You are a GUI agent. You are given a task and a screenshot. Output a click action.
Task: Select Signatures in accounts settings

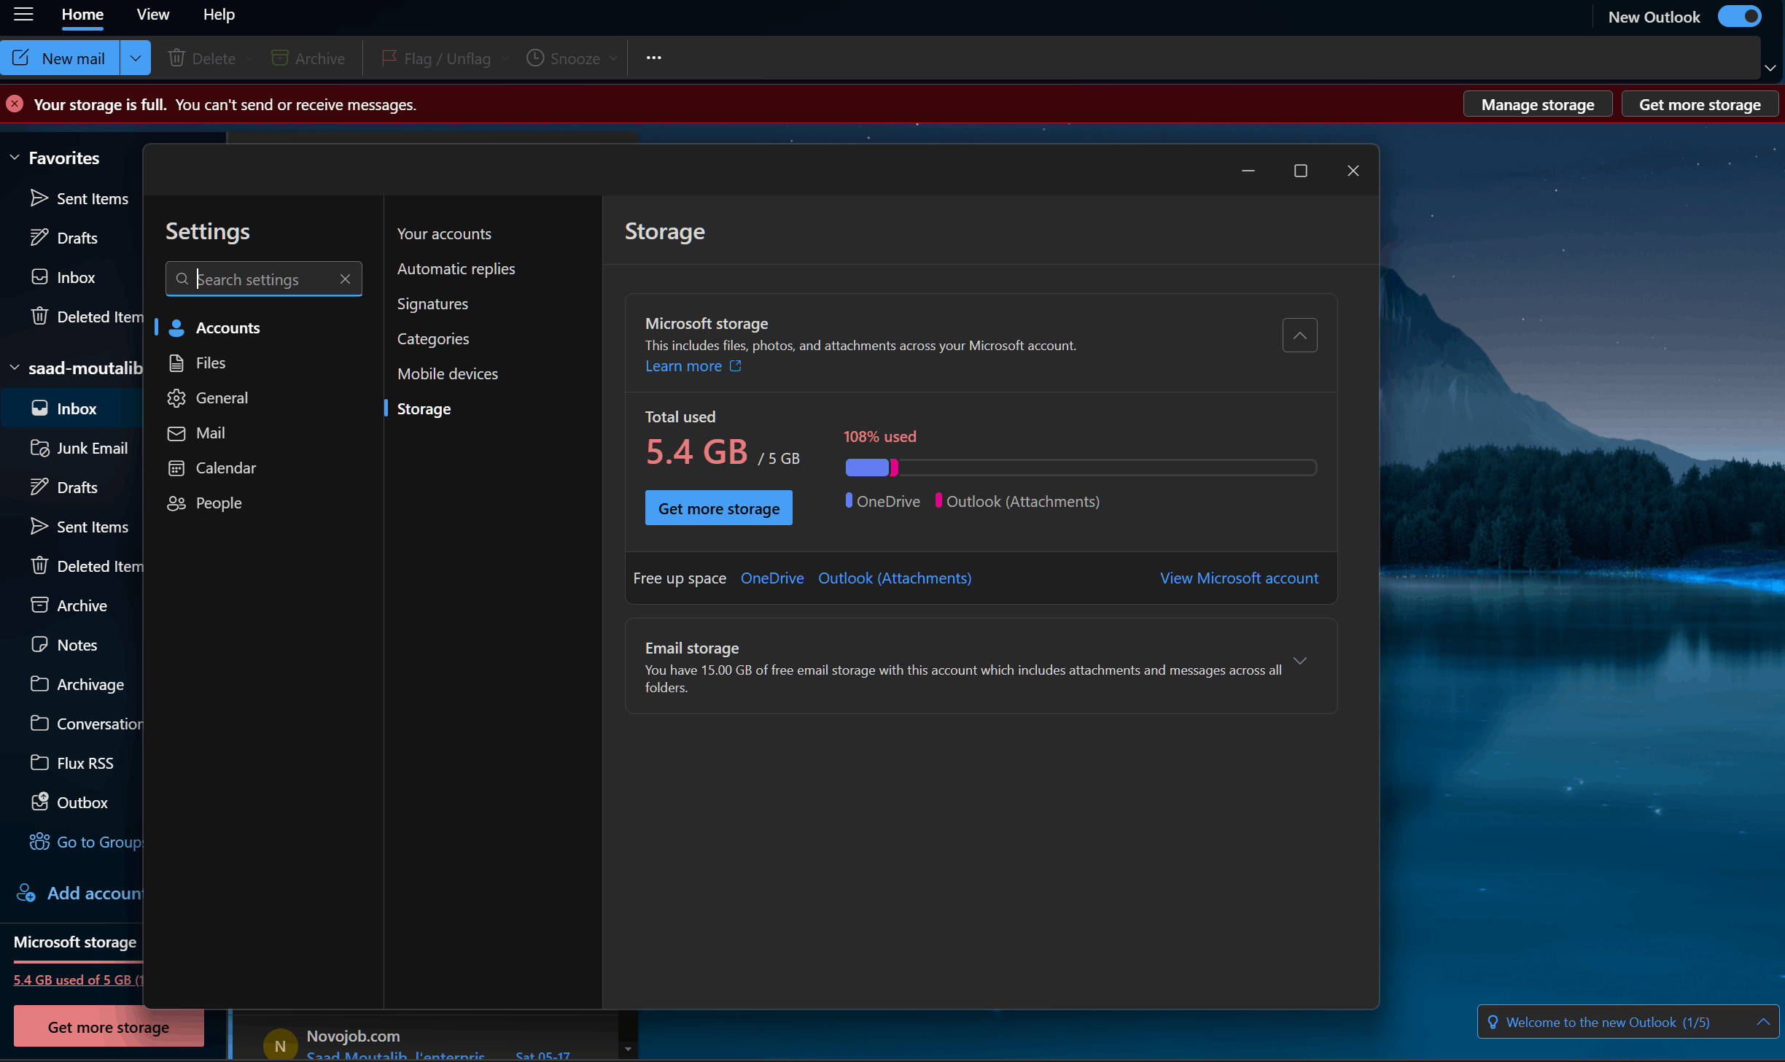pyautogui.click(x=432, y=304)
